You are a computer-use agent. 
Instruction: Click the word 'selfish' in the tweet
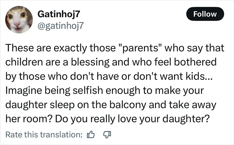point(88,91)
